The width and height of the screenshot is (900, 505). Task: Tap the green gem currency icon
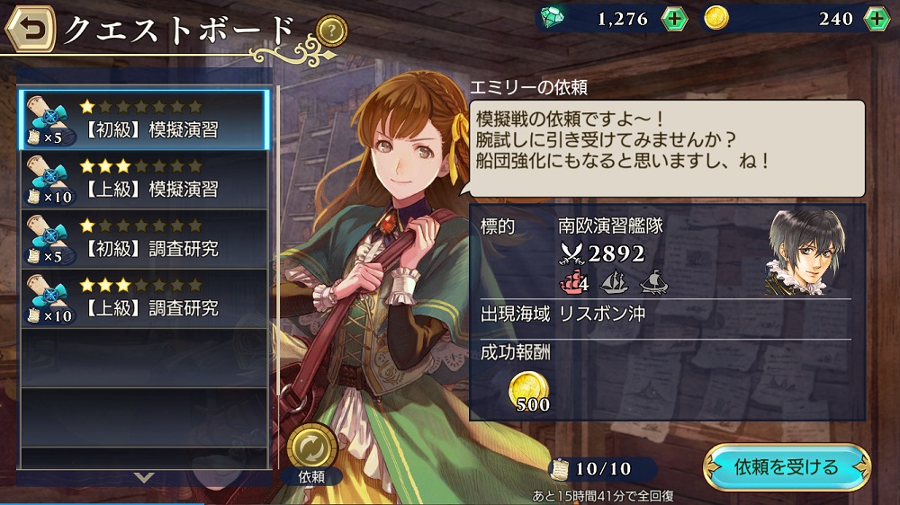(553, 18)
